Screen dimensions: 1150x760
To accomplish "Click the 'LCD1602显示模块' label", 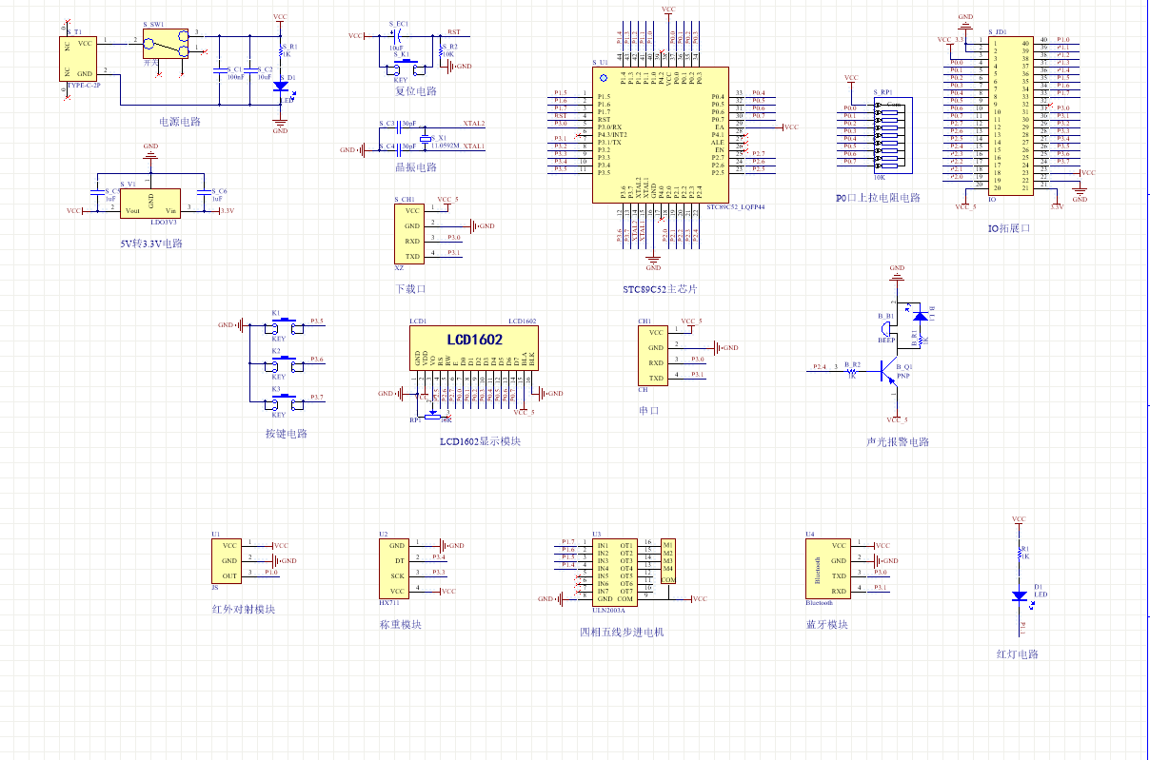I will [480, 441].
